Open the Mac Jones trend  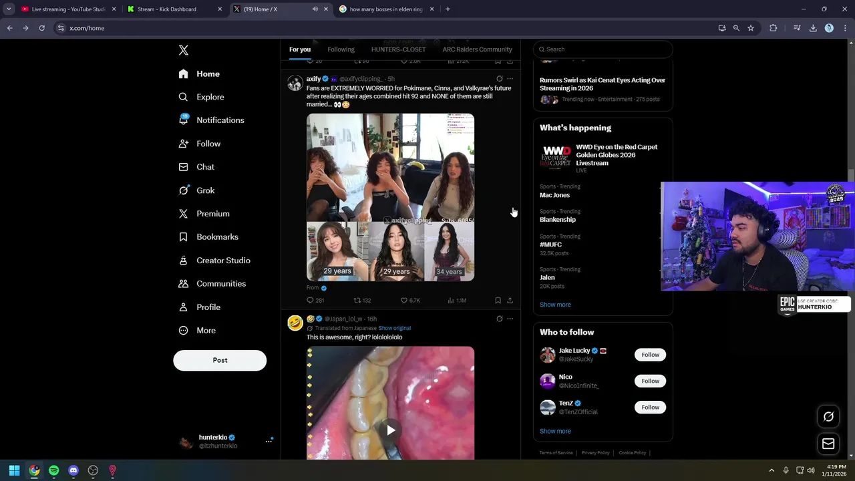click(554, 195)
